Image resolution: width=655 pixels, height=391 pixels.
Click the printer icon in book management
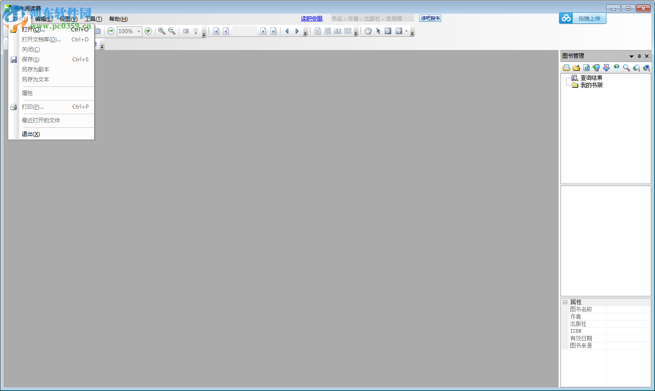click(566, 68)
